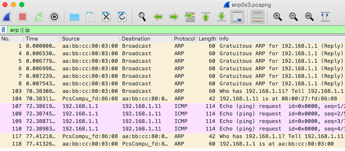Sort by the Time column header

coord(42,39)
